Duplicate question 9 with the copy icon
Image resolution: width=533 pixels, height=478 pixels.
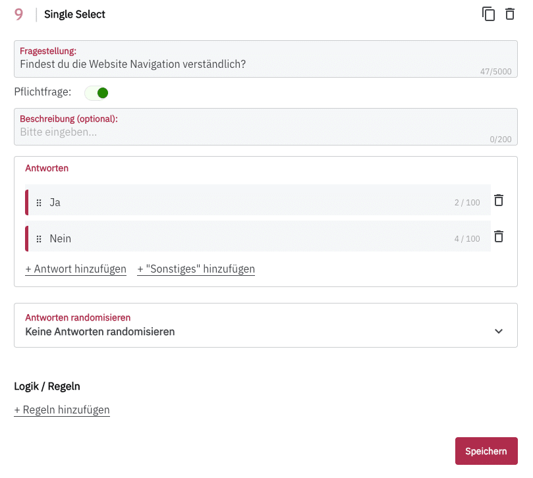coord(488,14)
